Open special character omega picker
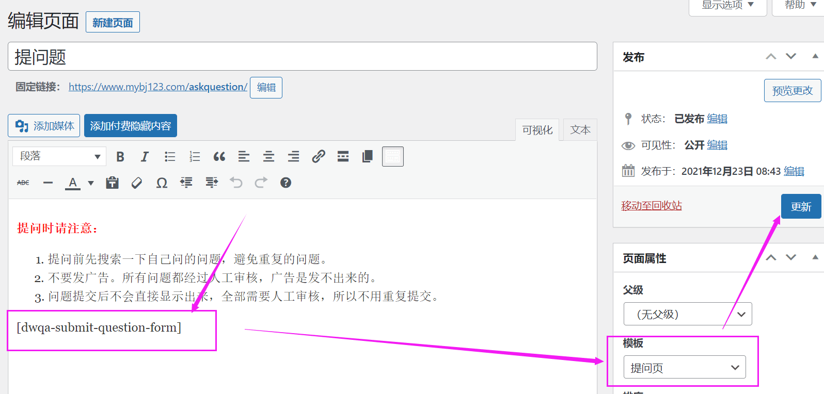This screenshot has width=824, height=394. tap(162, 183)
